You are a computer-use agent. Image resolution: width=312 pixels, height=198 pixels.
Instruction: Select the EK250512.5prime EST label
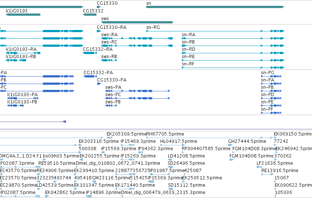tap(202, 178)
